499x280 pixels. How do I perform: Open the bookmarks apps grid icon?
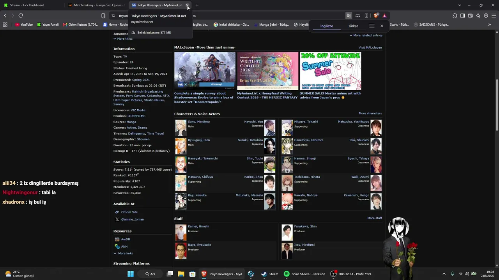pyautogui.click(x=5, y=24)
